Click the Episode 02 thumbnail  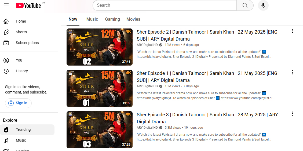[100, 47]
